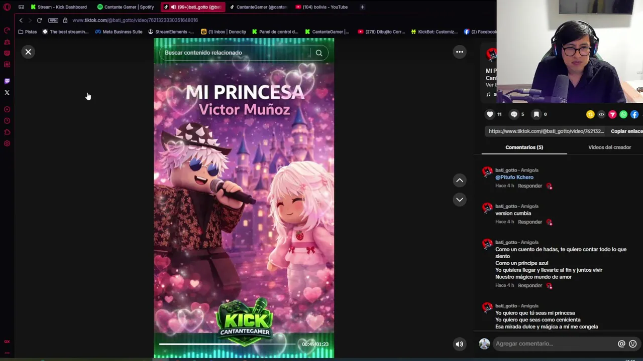
Task: Click the browser back arrow
Action: pyautogui.click(x=21, y=20)
